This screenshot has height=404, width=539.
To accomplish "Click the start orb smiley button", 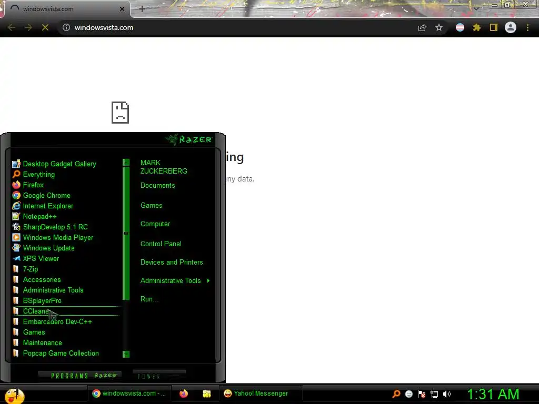I will click(x=14, y=396).
